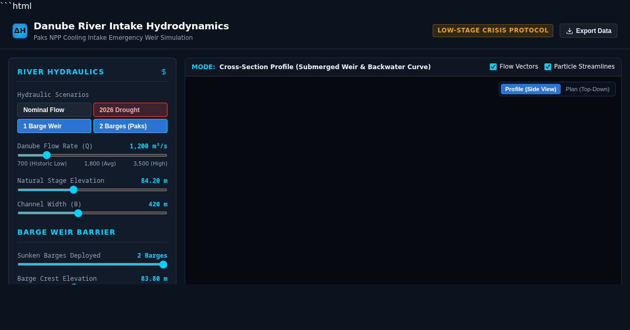The image size is (630, 330).
Task: Click the Hydraulic Scenarios label
Action: tap(53, 95)
